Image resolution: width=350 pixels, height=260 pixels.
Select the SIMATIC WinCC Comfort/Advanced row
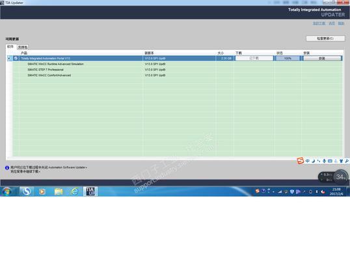178,75
